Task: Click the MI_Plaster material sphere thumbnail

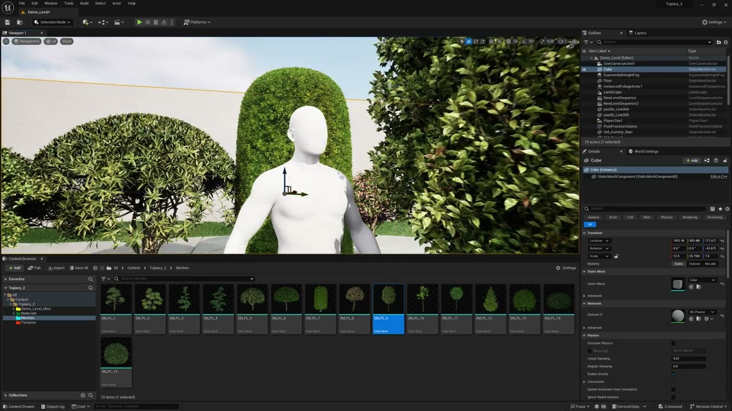Action: 678,316
